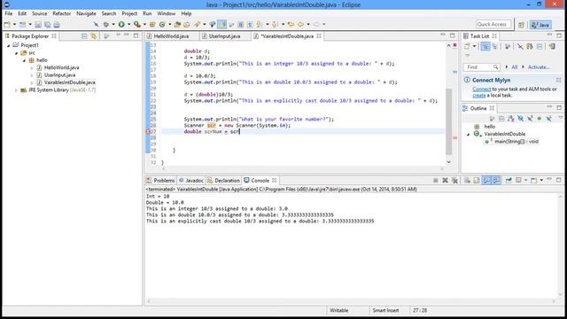Viewport: 567px width, 319px height.
Task: Close the Connect Mylyn notification
Action: 558,80
